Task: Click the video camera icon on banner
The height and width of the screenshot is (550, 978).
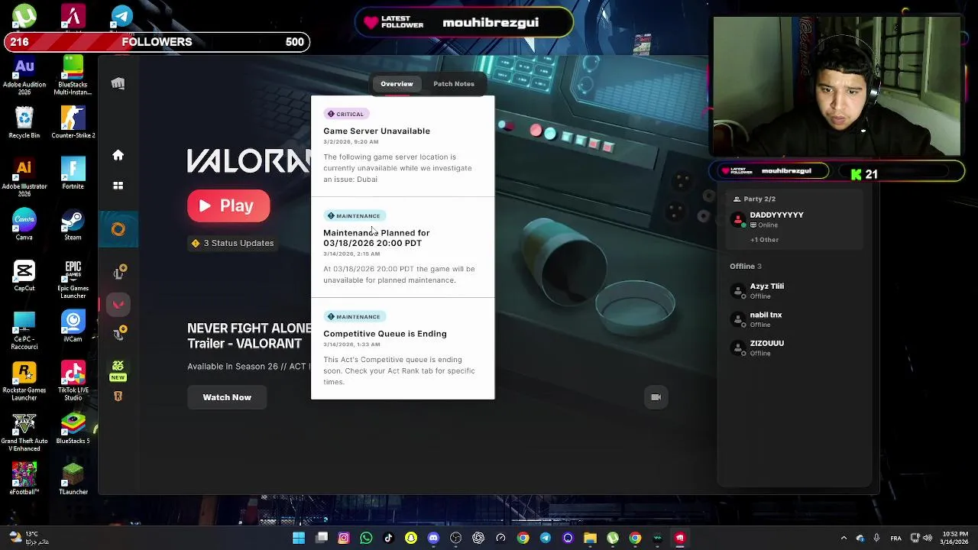Action: click(x=656, y=397)
